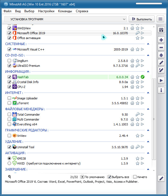Collapse the ГРАФИЧЕСКИЕ РЕДАКТОРЫ section

[x=148, y=130]
